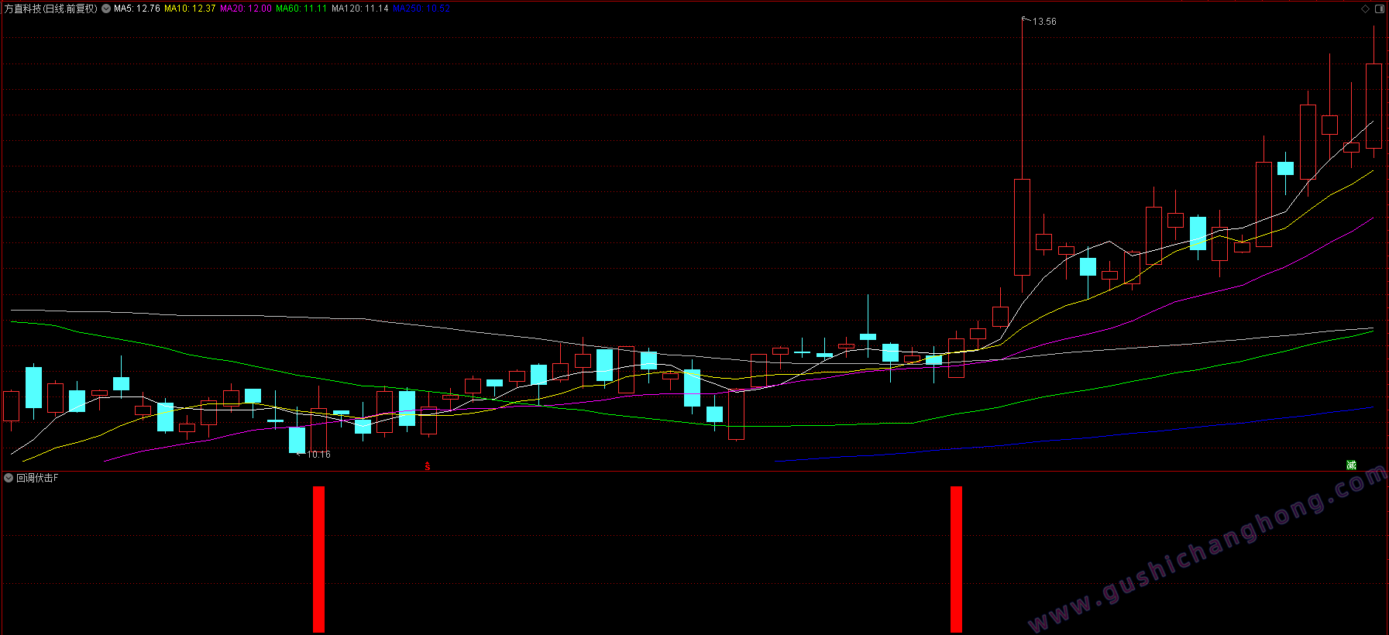This screenshot has width=1389, height=635.
Task: Click the 10.16 low price label
Action: (x=318, y=455)
